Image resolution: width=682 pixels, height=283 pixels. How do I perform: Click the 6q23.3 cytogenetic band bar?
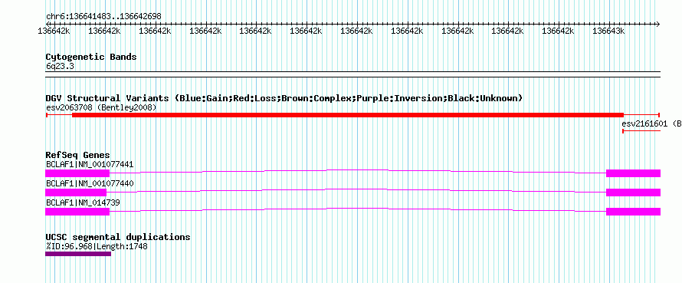[x=352, y=74]
